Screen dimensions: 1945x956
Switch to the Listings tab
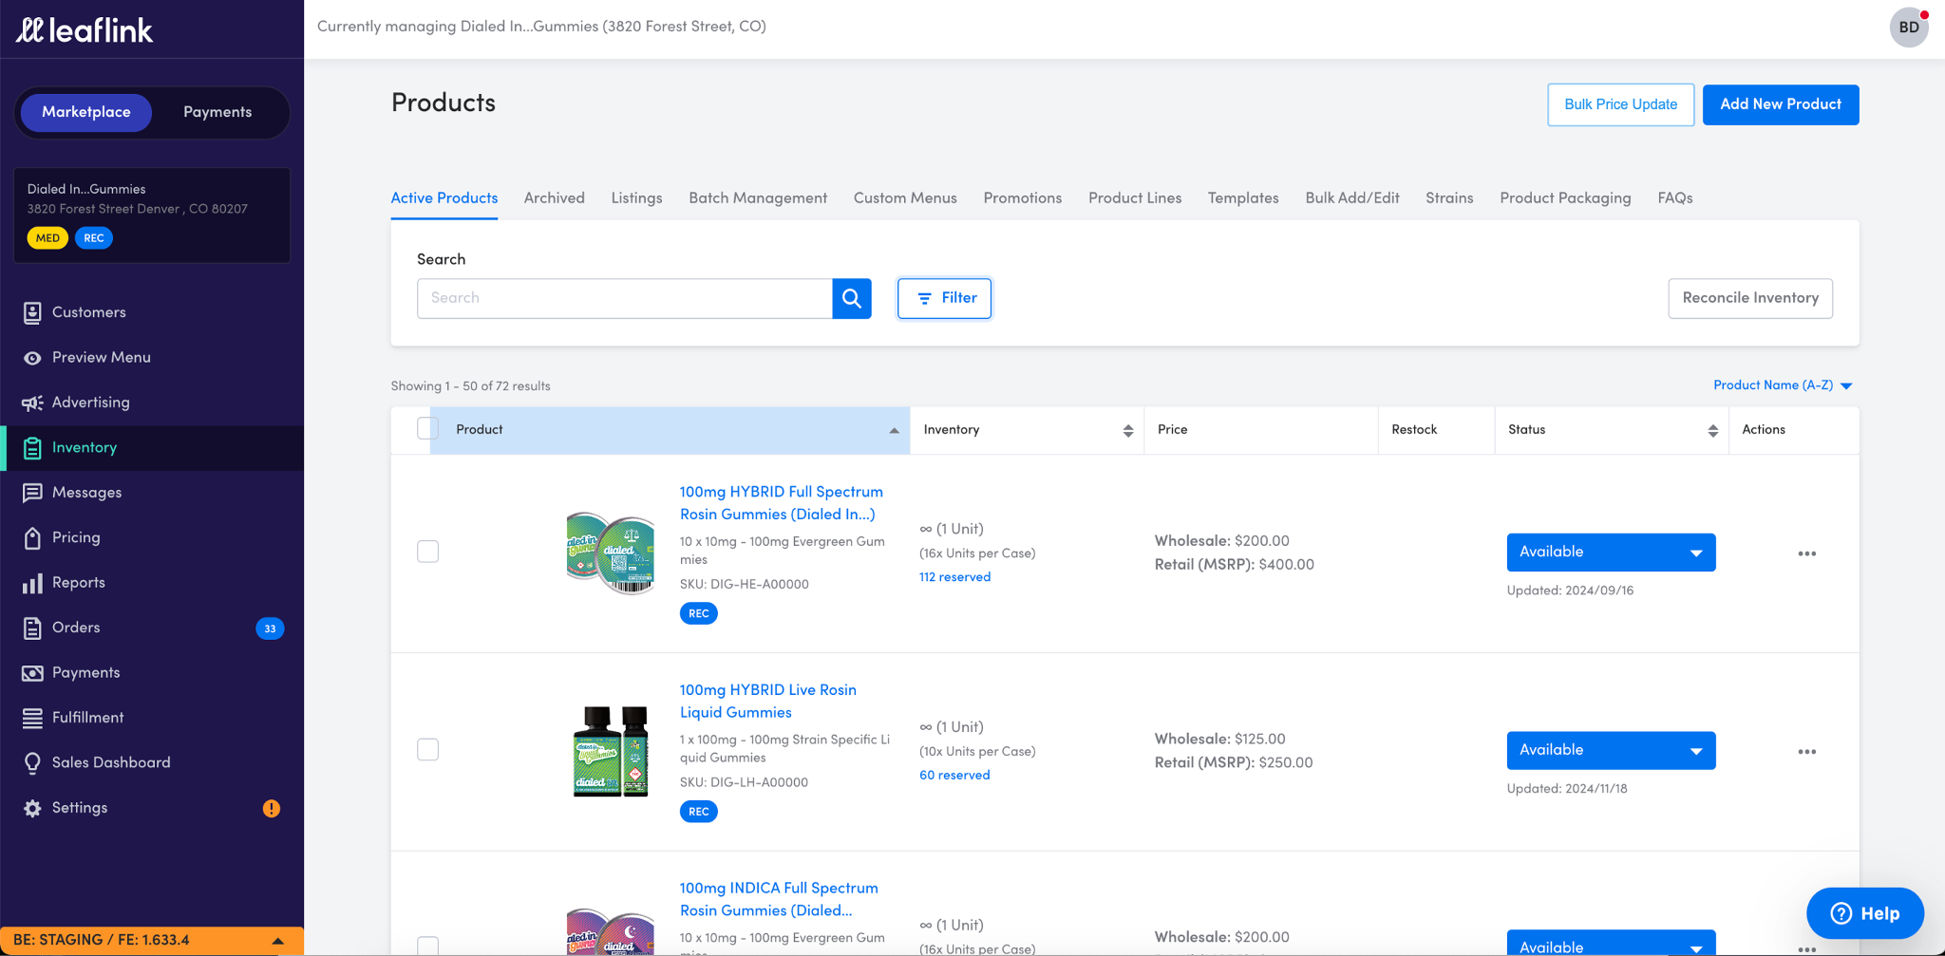[x=636, y=198]
